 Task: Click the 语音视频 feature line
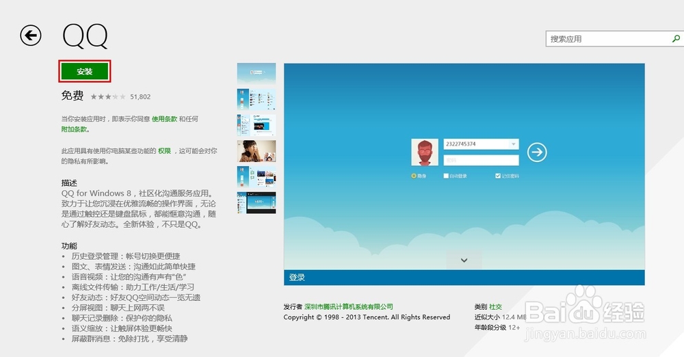pos(129,277)
